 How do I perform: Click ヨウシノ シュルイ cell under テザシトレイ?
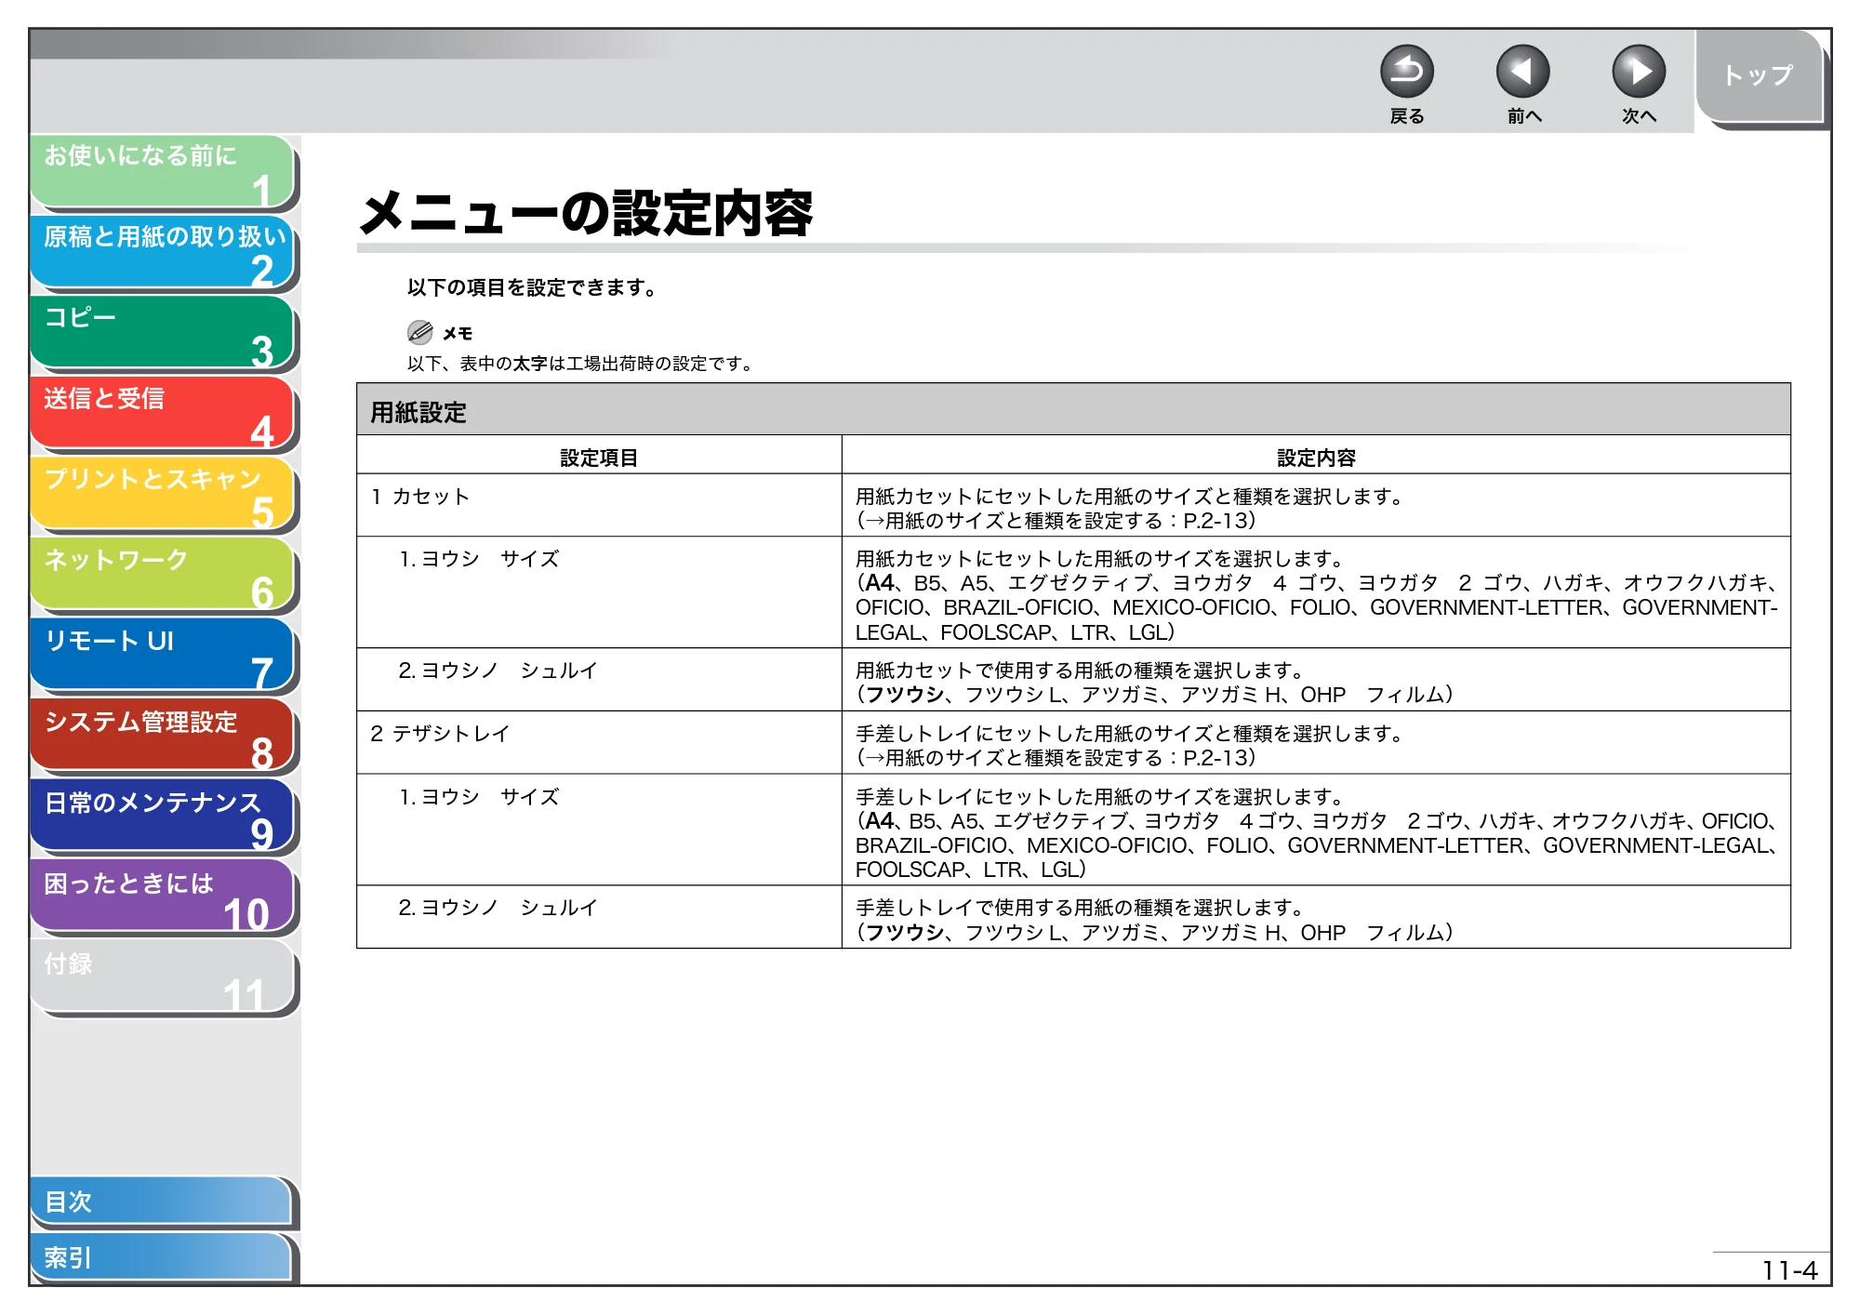(599, 917)
